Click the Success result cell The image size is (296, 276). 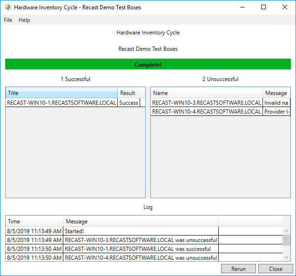pos(129,103)
